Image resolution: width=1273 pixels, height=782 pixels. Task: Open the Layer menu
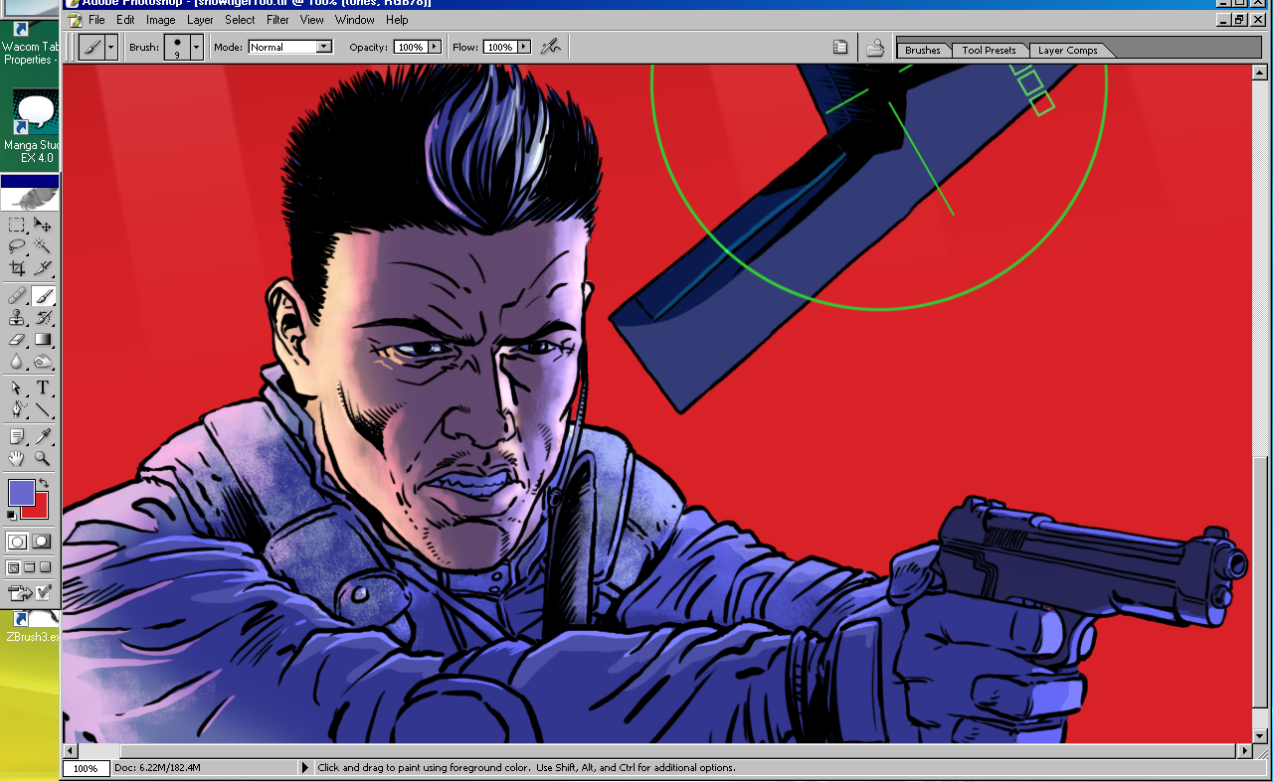[x=200, y=20]
